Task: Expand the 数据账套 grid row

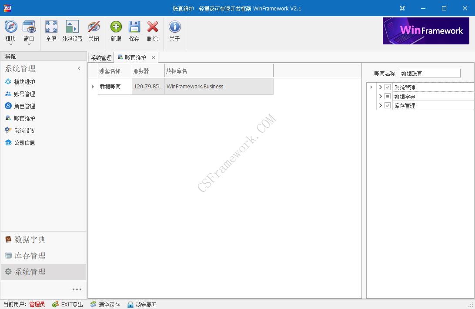Action: coord(93,87)
